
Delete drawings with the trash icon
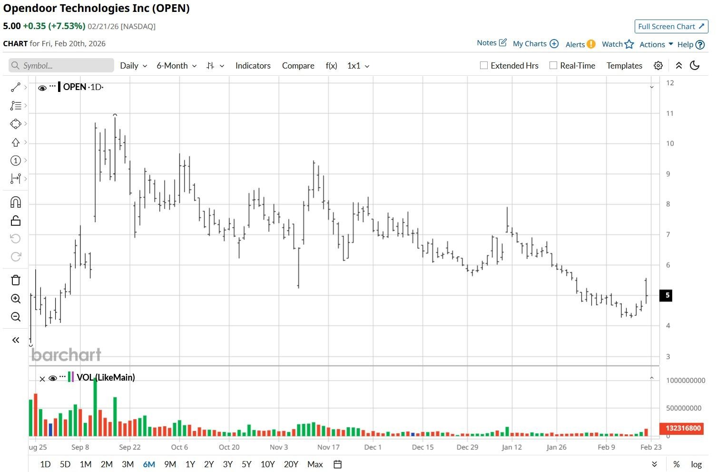click(x=16, y=280)
